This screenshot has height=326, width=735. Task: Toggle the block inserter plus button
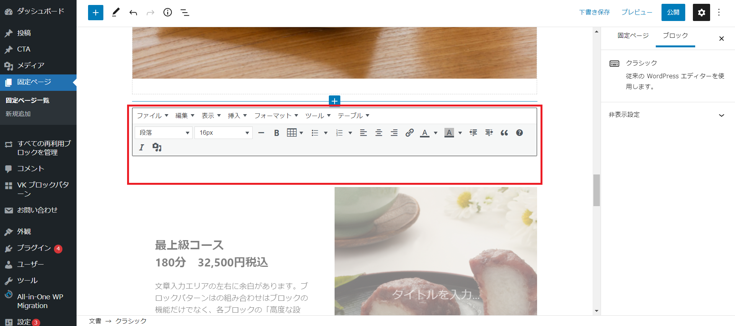pos(95,13)
